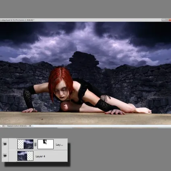Click the document title bar

tap(81, 20)
